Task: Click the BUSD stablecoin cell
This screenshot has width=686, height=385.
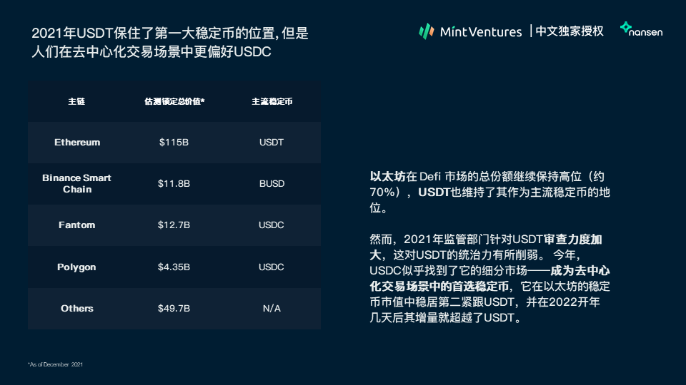Action: pos(272,183)
